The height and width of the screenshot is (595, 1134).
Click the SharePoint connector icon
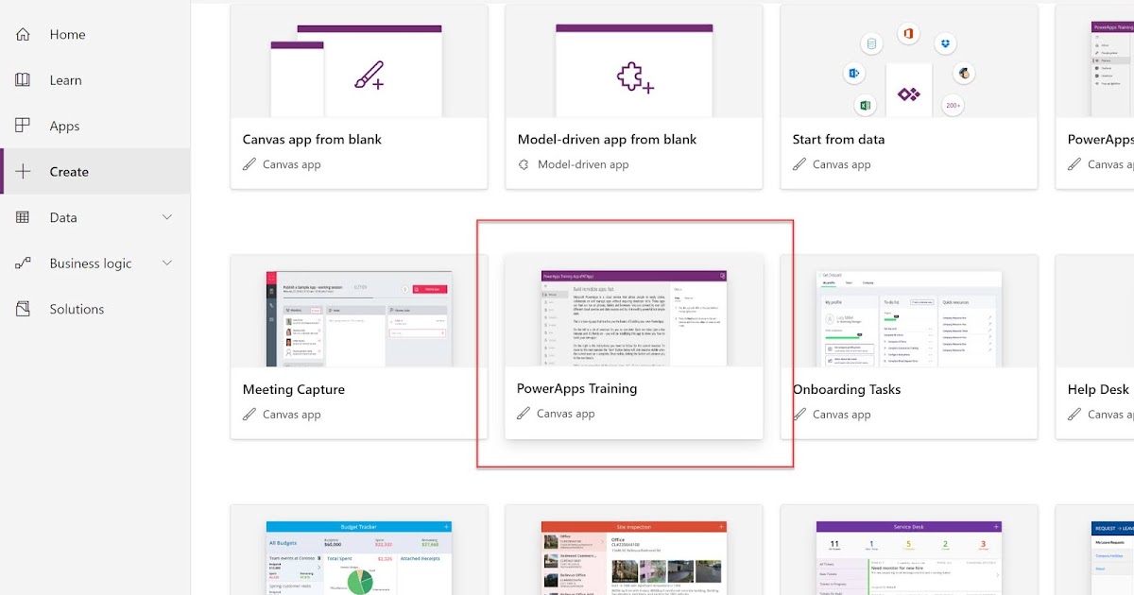[x=853, y=73]
